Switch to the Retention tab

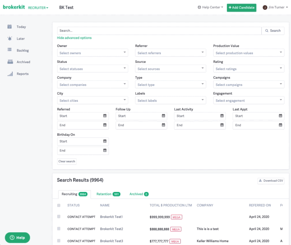[108, 194]
